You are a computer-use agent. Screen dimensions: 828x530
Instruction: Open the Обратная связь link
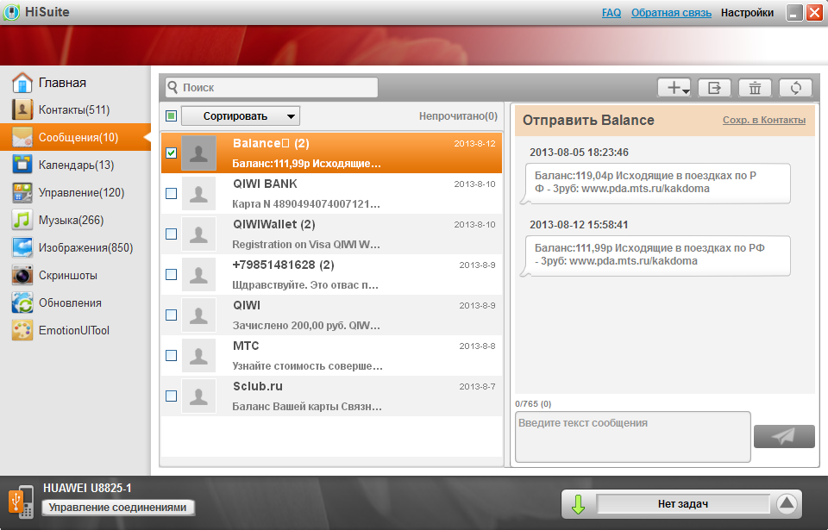point(671,13)
